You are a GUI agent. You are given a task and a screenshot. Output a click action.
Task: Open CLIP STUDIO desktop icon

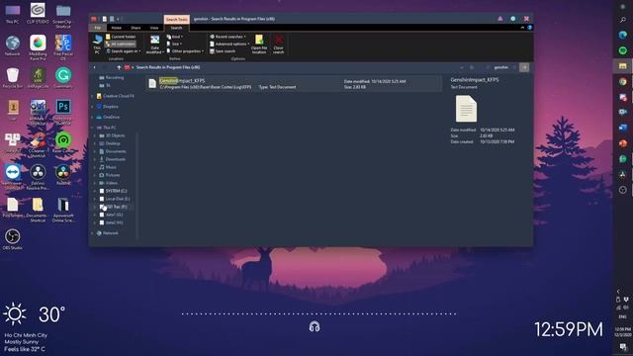pyautogui.click(x=38, y=14)
